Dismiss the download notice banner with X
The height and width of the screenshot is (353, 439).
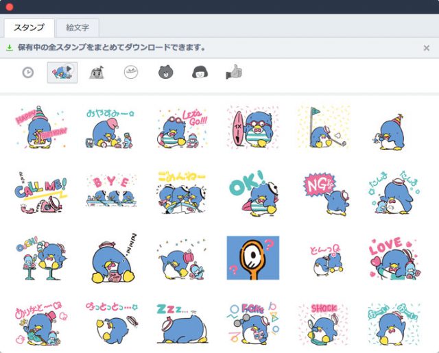point(427,48)
